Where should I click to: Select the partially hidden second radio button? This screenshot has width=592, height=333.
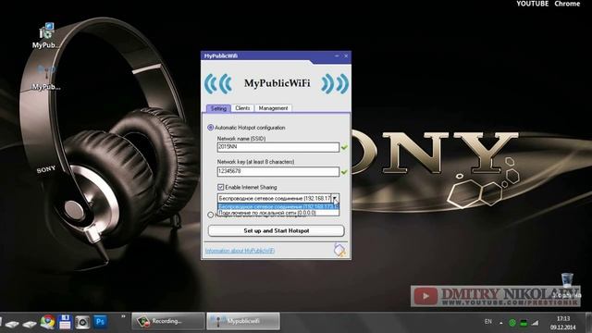coord(211,216)
